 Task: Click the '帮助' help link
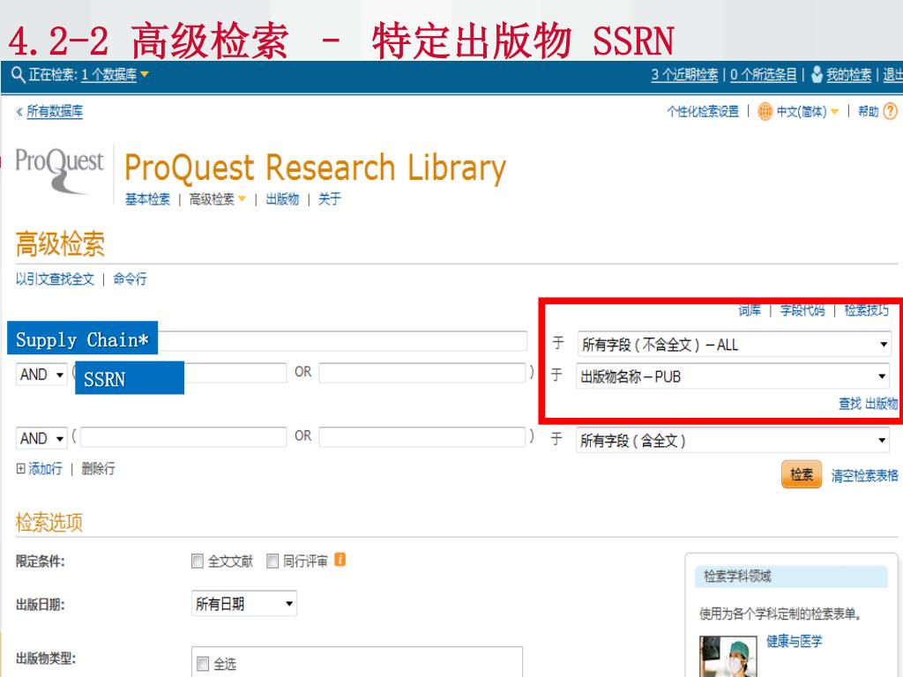pyautogui.click(x=868, y=111)
